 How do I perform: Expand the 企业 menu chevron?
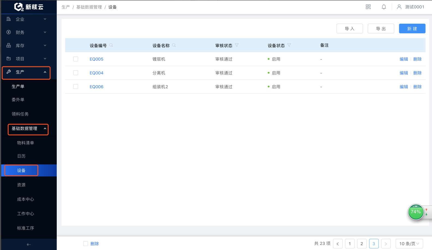[x=45, y=19]
